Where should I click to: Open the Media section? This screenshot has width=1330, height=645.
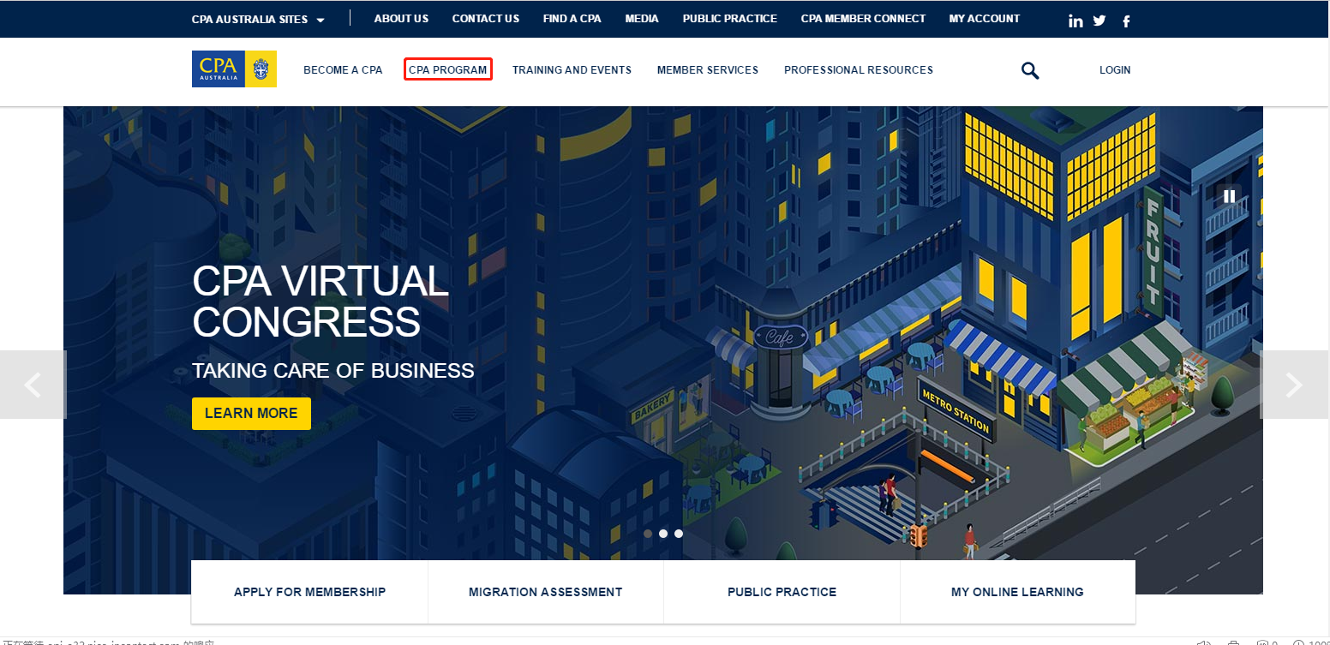click(x=642, y=19)
